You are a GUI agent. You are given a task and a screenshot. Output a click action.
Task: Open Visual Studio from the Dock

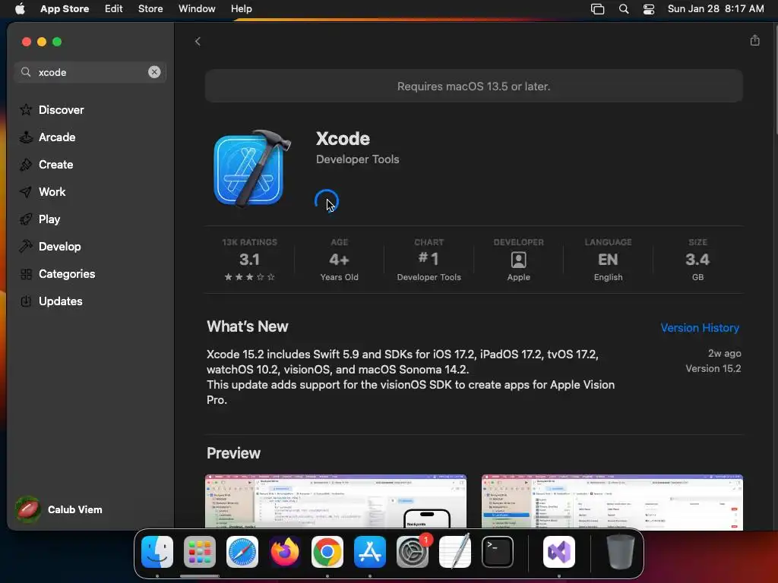pyautogui.click(x=559, y=552)
